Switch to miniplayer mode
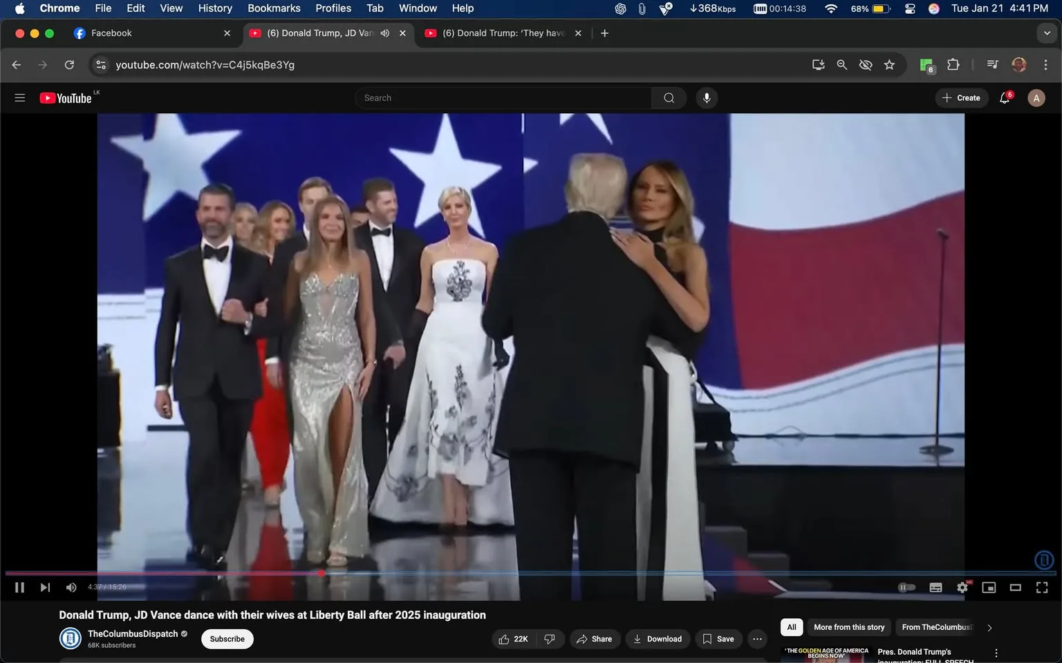Image resolution: width=1062 pixels, height=663 pixels. (x=988, y=587)
